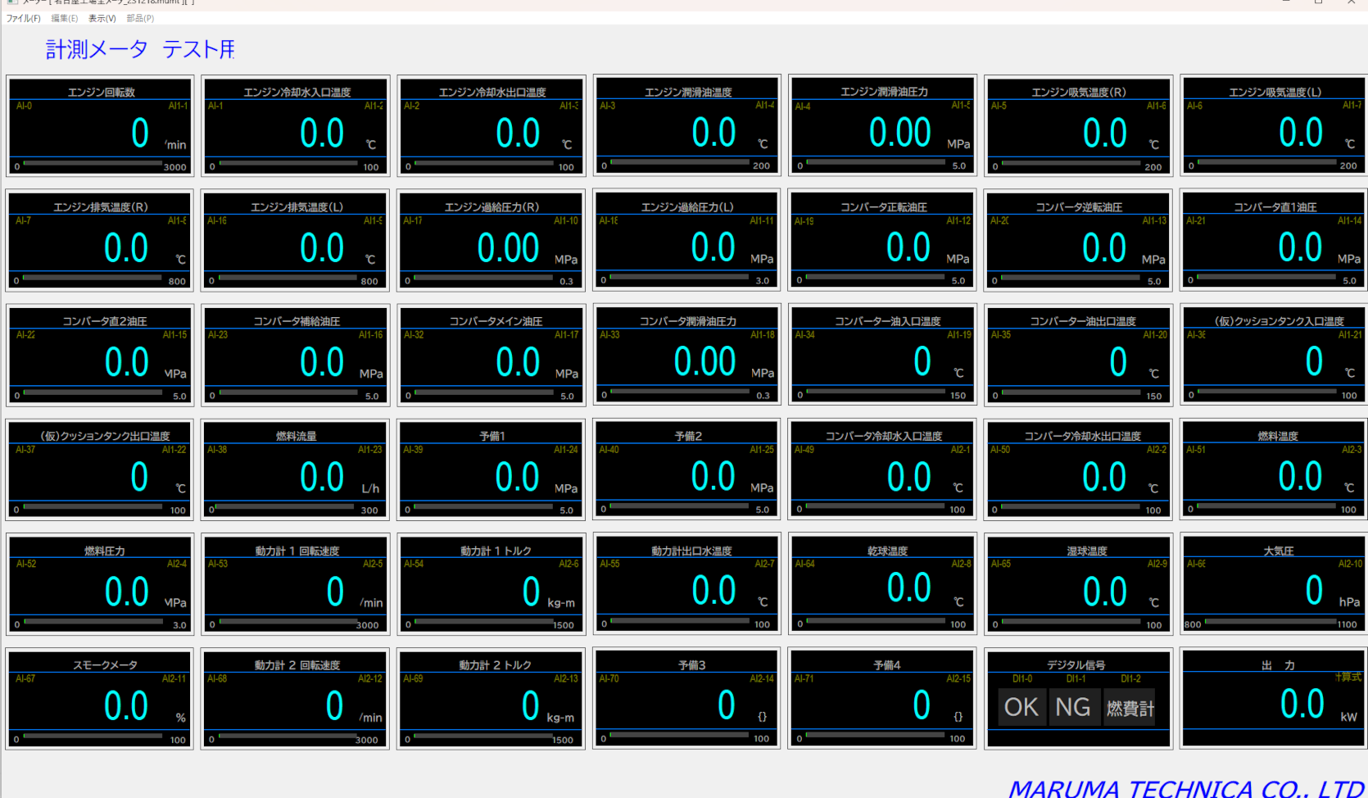
Task: Open the 表示(V) menu
Action: coord(102,18)
